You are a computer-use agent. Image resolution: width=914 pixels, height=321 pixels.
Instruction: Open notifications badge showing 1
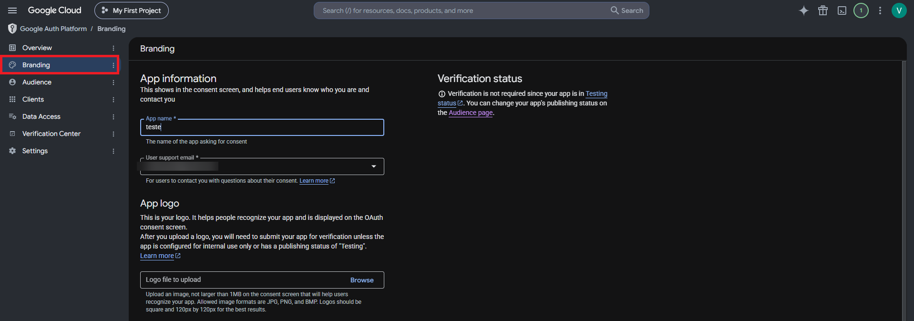[861, 10]
